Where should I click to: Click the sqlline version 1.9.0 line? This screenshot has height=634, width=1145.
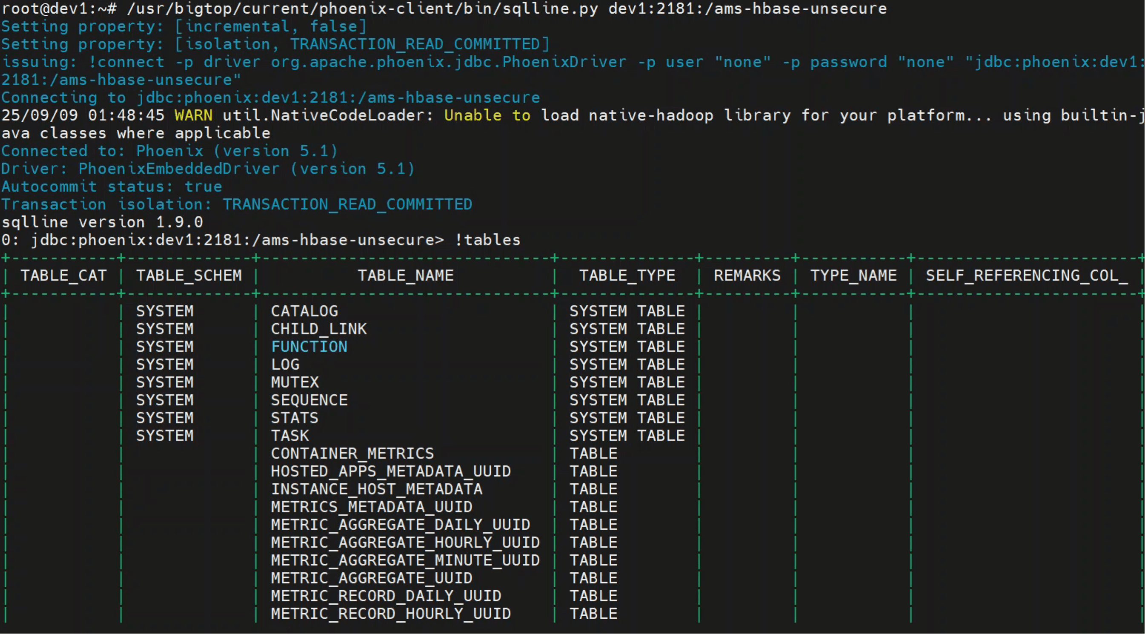(x=102, y=222)
